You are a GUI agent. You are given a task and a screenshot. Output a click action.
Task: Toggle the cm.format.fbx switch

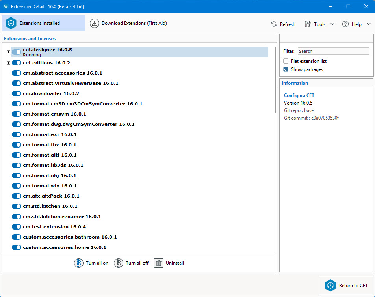click(17, 145)
